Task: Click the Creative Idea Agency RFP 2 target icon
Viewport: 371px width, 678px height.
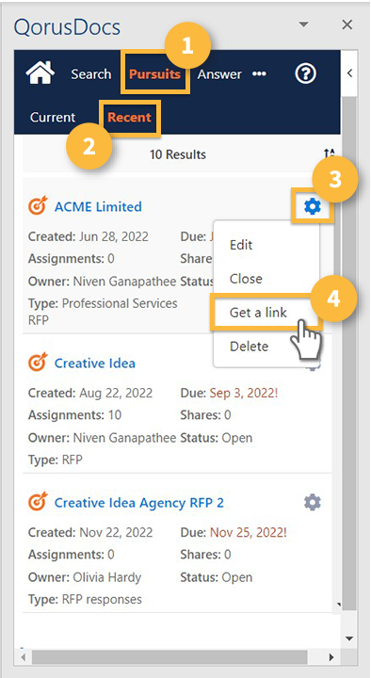Action: pyautogui.click(x=38, y=502)
